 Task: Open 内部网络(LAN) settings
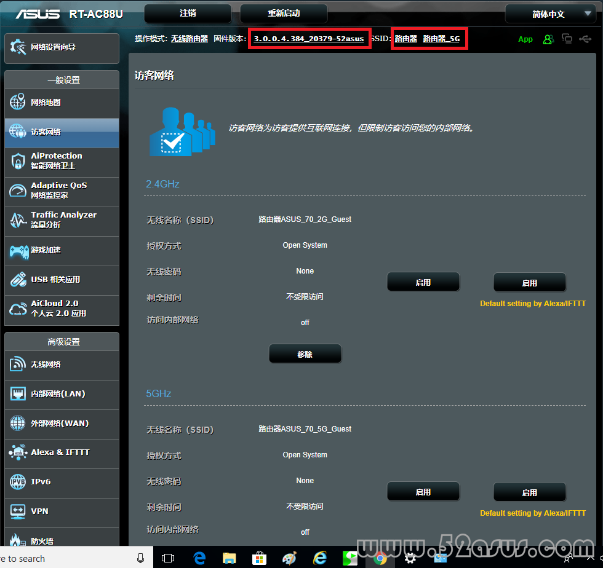tap(62, 394)
